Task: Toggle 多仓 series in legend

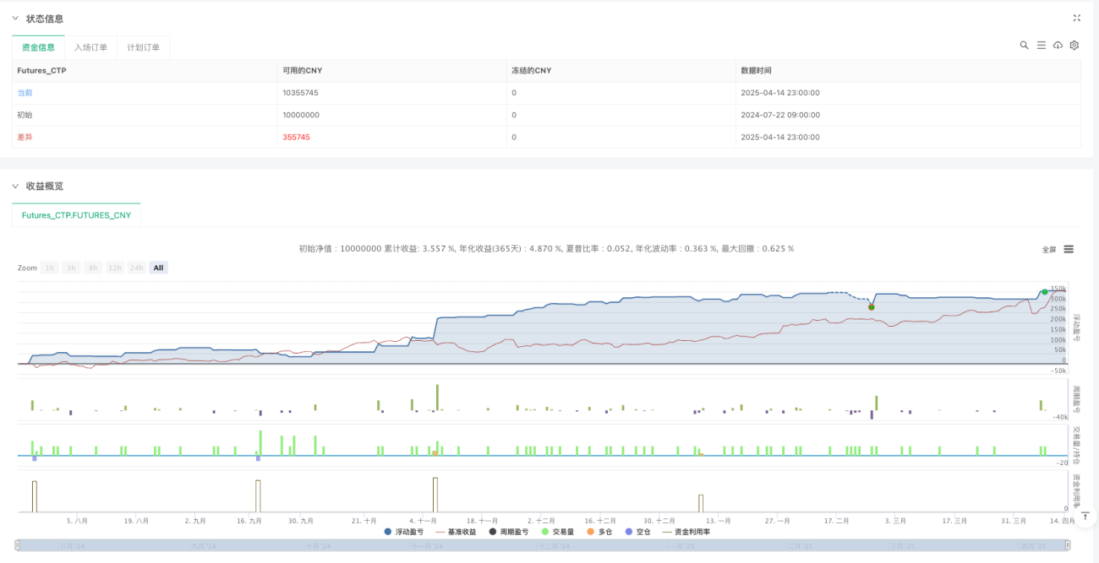Action: click(x=599, y=532)
